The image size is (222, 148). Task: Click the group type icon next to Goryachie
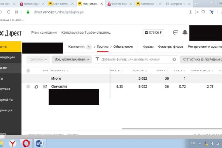point(45,87)
